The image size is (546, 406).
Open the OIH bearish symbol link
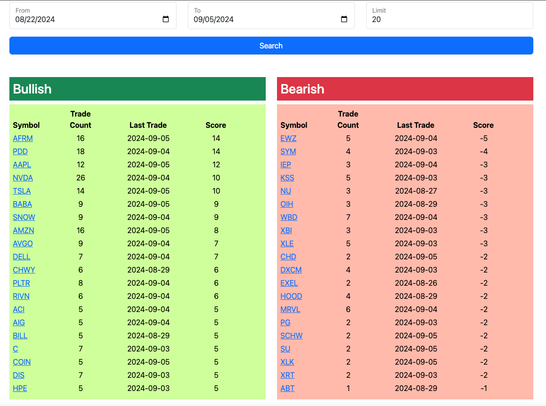coord(286,204)
